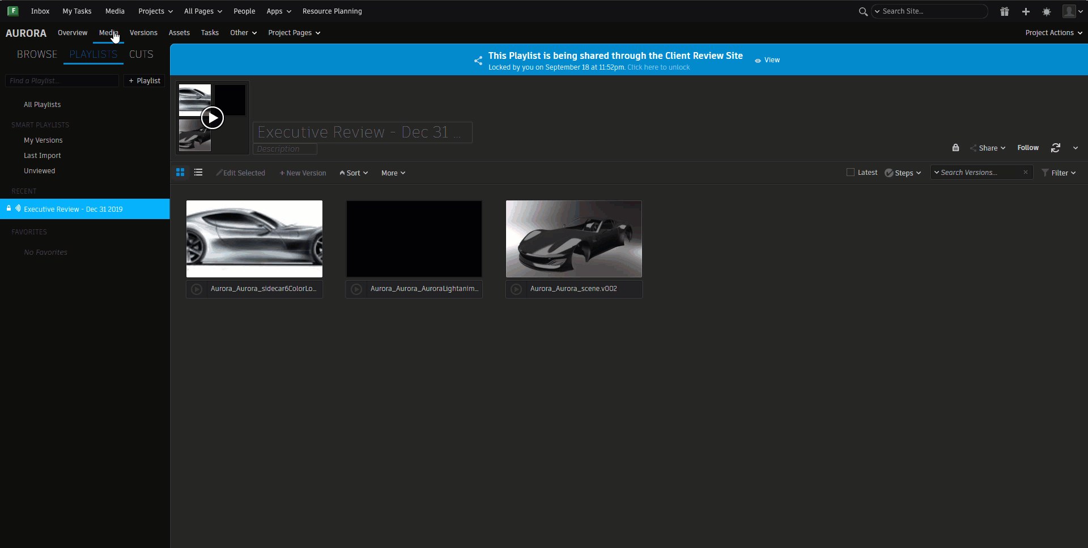The height and width of the screenshot is (548, 1088).
Task: Open the Projects dropdown menu
Action: pos(156,11)
